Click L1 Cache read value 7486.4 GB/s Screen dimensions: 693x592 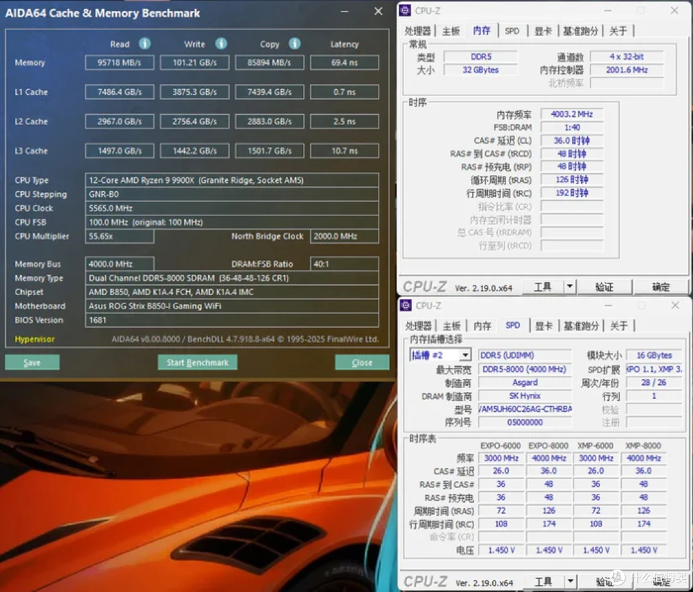pyautogui.click(x=119, y=92)
